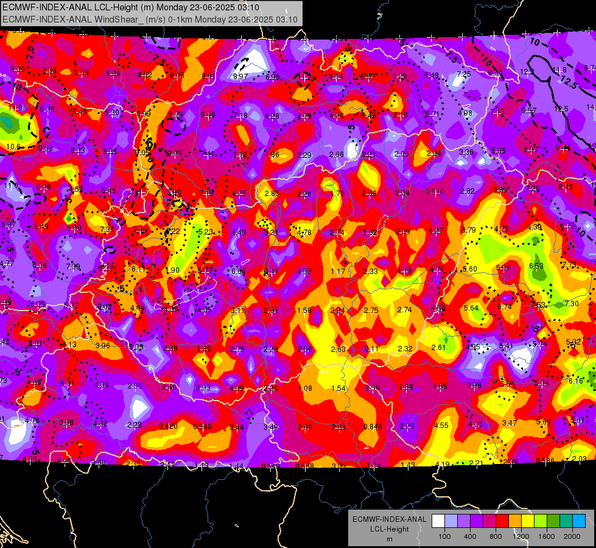Click the wind shear value 8.97
596x548 pixels.
(x=240, y=77)
